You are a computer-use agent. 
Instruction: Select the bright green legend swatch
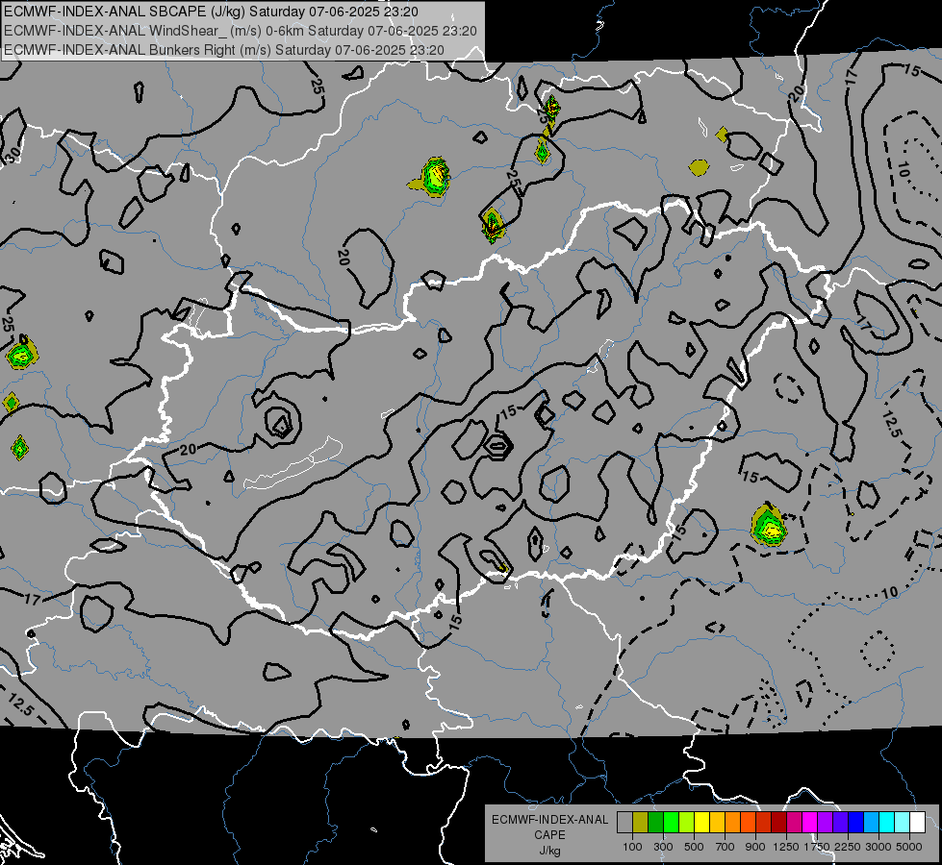click(x=671, y=822)
